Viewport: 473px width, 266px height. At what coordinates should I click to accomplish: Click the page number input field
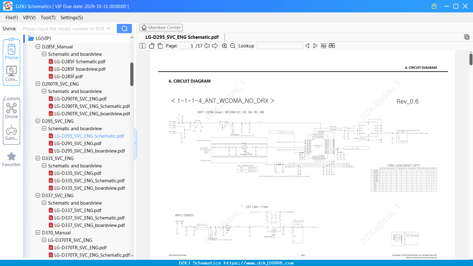coord(187,46)
